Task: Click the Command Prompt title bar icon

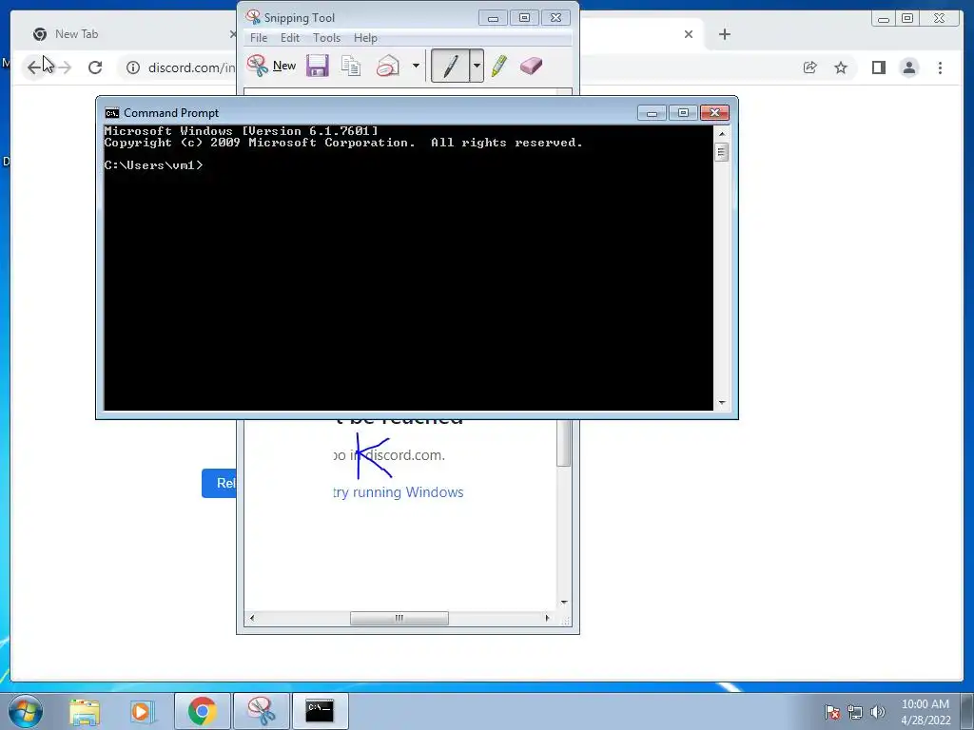Action: click(x=112, y=113)
